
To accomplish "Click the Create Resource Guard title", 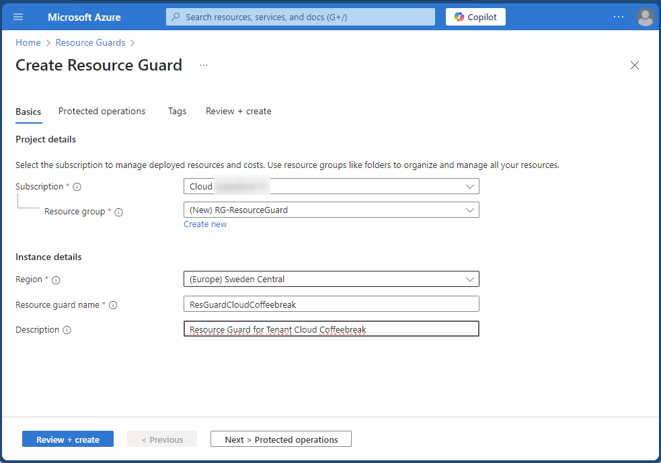I will click(x=99, y=65).
